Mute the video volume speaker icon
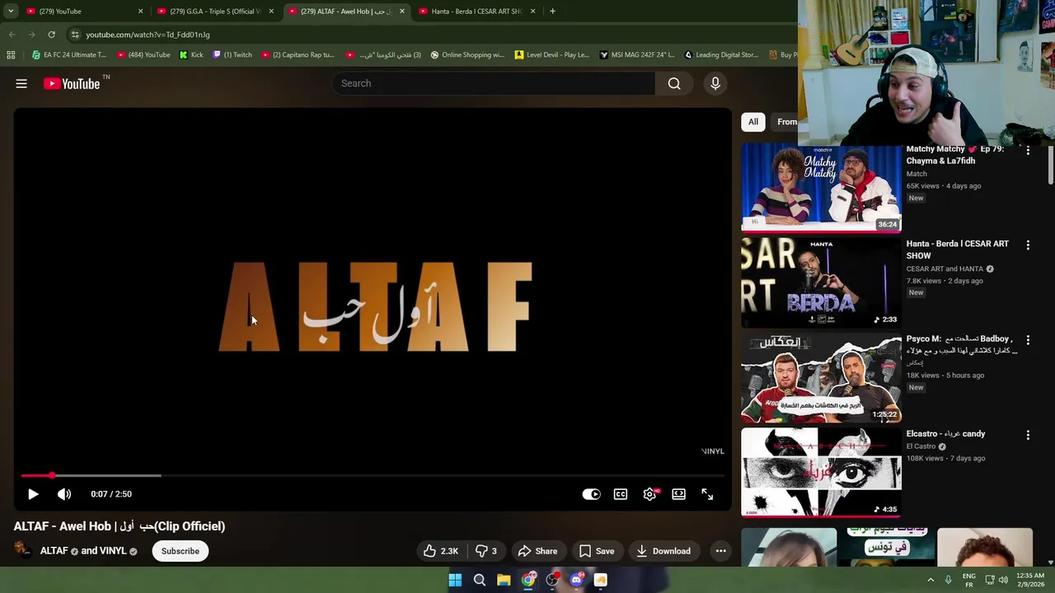Screen dimensions: 1055x593 pos(64,494)
